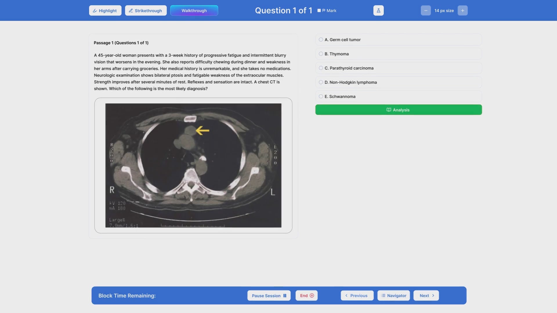Select answer A. Germ cell tumor
The height and width of the screenshot is (313, 557).
tap(321, 40)
